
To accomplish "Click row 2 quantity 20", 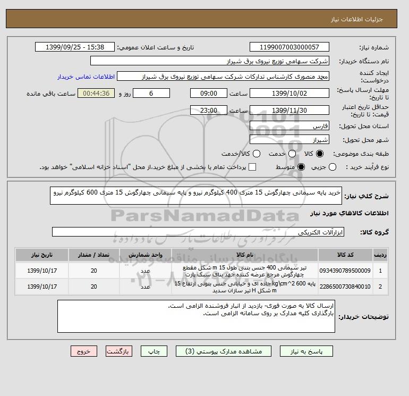I will click(94, 287).
